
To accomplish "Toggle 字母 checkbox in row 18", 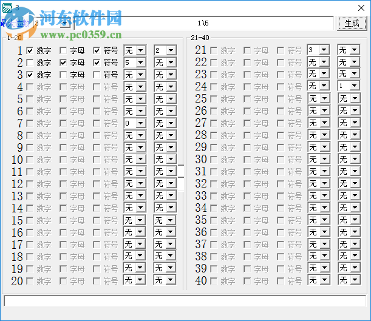I will (63, 257).
